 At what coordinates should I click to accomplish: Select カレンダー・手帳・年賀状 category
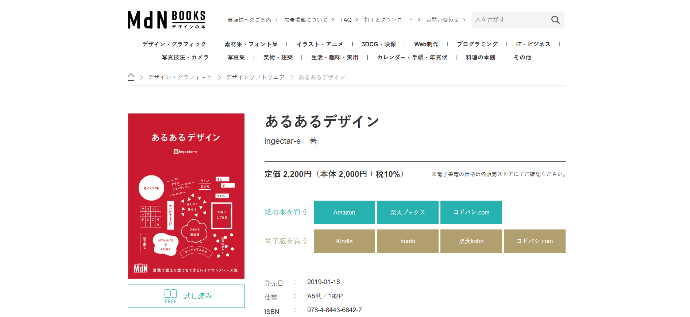(x=412, y=57)
